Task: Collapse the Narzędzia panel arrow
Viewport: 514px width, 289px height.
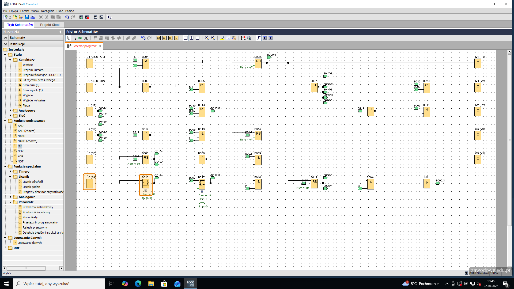Action: click(x=60, y=32)
